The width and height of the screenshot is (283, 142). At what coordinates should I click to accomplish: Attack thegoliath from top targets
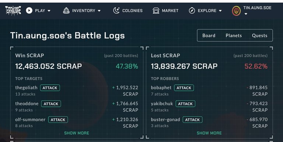point(50,88)
